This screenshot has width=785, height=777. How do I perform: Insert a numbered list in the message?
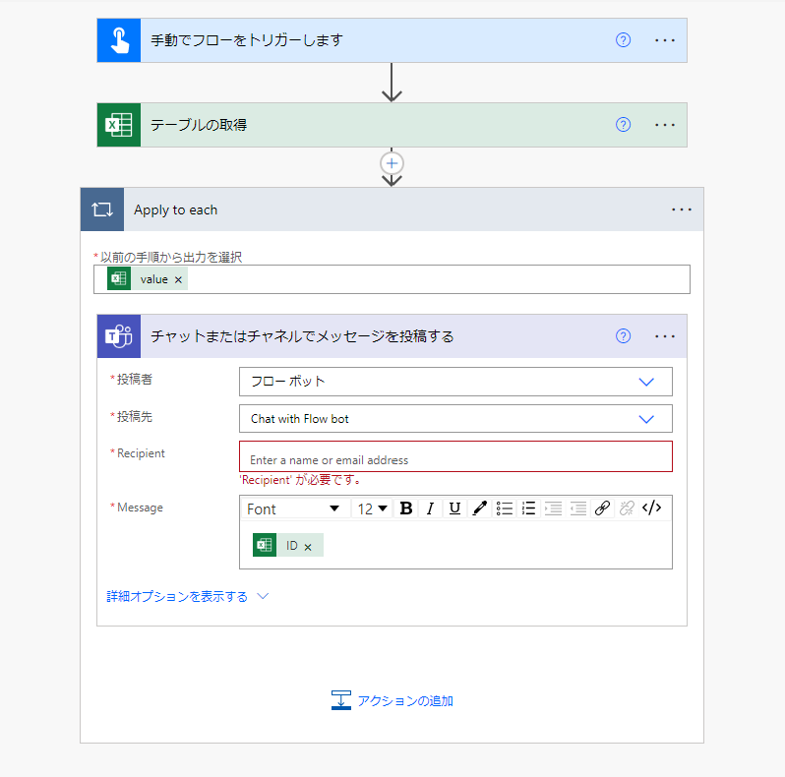point(529,508)
